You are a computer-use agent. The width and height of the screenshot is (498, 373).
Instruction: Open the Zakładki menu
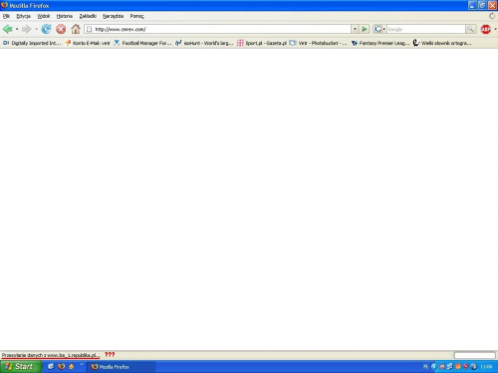click(x=88, y=16)
